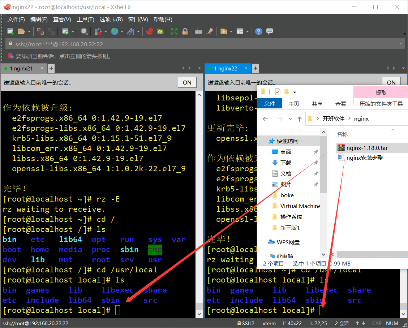Click the nginx21 terminal scrollbar down arrow
The image size is (408, 328).
pos(199,314)
